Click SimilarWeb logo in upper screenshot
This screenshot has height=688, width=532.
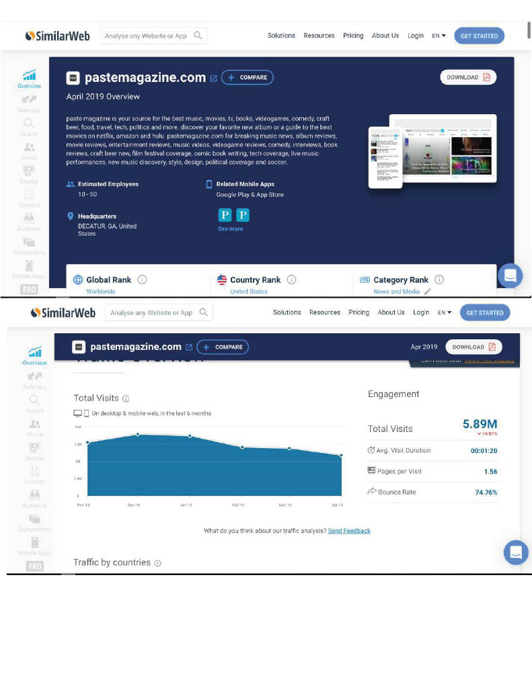[58, 36]
